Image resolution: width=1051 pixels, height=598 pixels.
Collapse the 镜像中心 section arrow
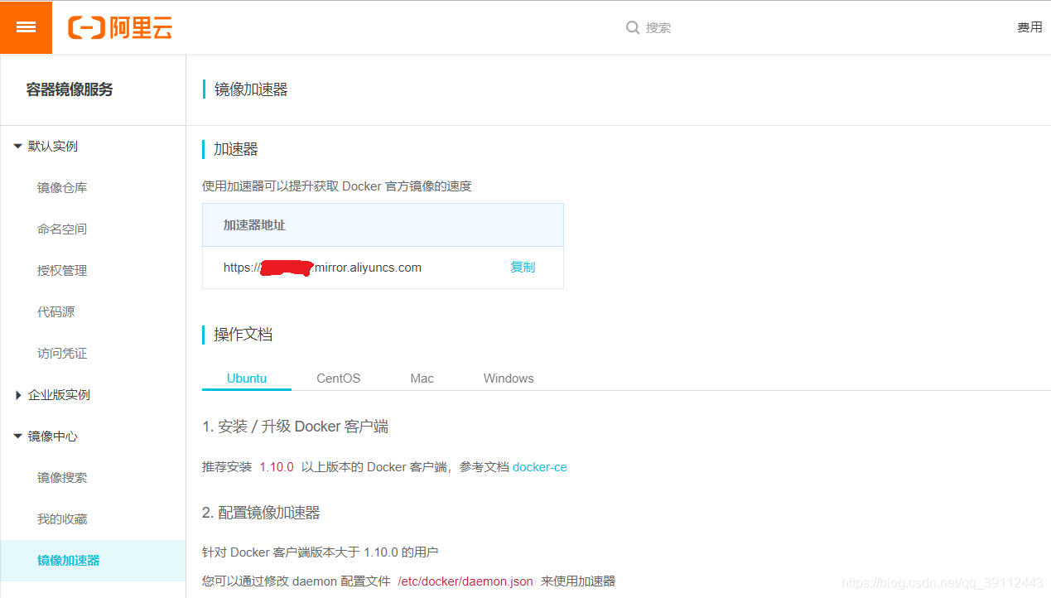point(17,436)
